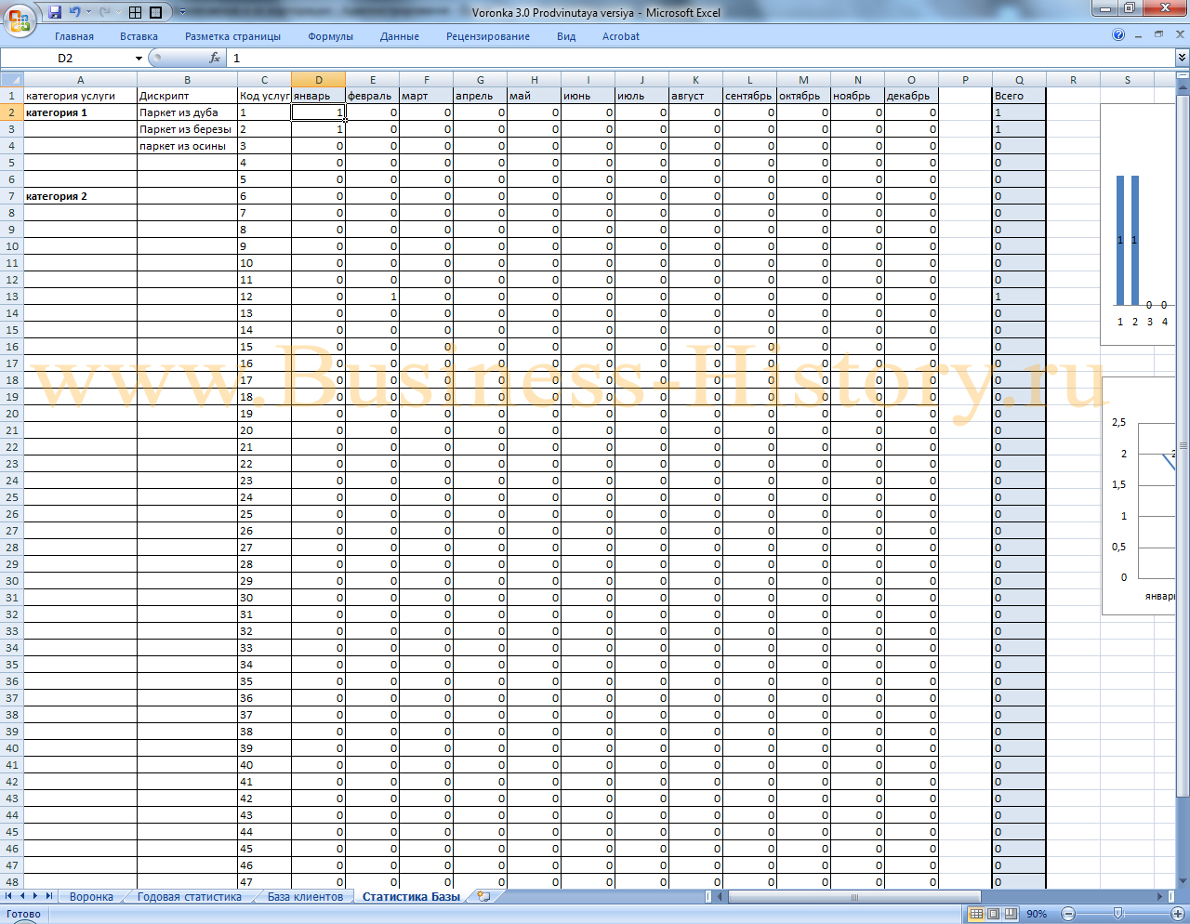This screenshot has height=924, width=1190.
Task: Open the Acrobat ribbon tab
Action: 621,36
